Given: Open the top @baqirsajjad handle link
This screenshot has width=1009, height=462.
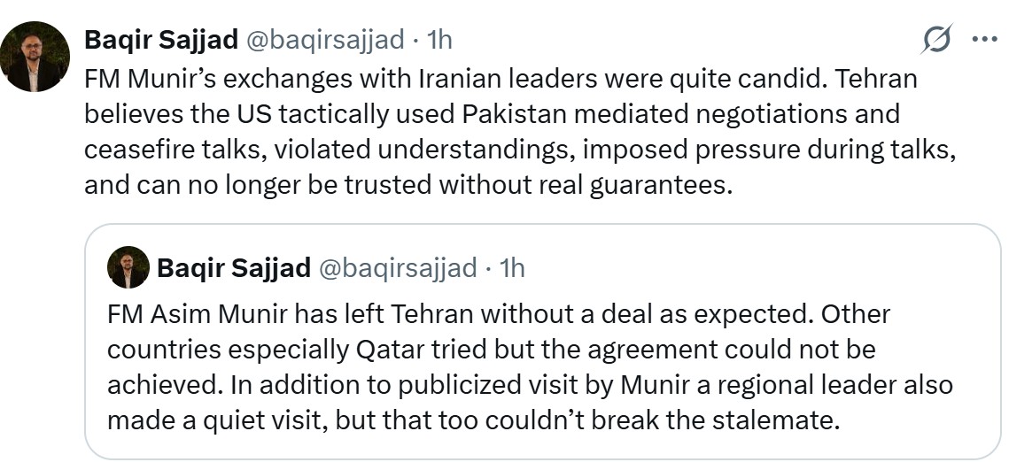Looking at the screenshot, I should (326, 40).
